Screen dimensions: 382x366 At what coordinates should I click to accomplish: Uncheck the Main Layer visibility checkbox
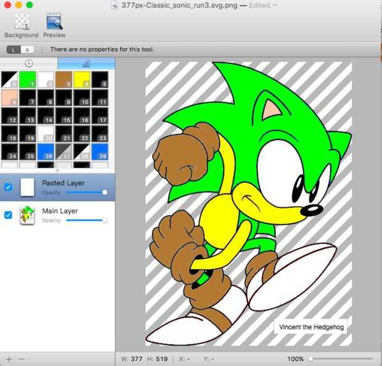click(8, 215)
